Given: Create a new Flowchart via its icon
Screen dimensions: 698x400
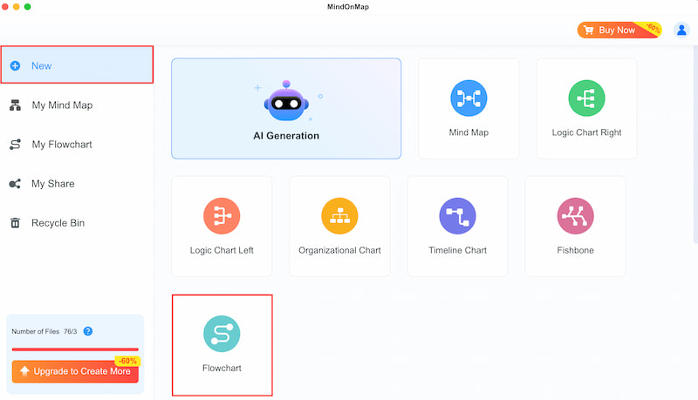Looking at the screenshot, I should 222,334.
